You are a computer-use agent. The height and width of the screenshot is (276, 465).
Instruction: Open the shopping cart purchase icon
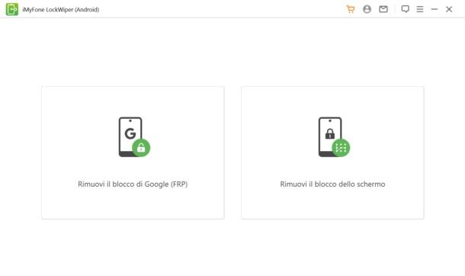click(350, 9)
